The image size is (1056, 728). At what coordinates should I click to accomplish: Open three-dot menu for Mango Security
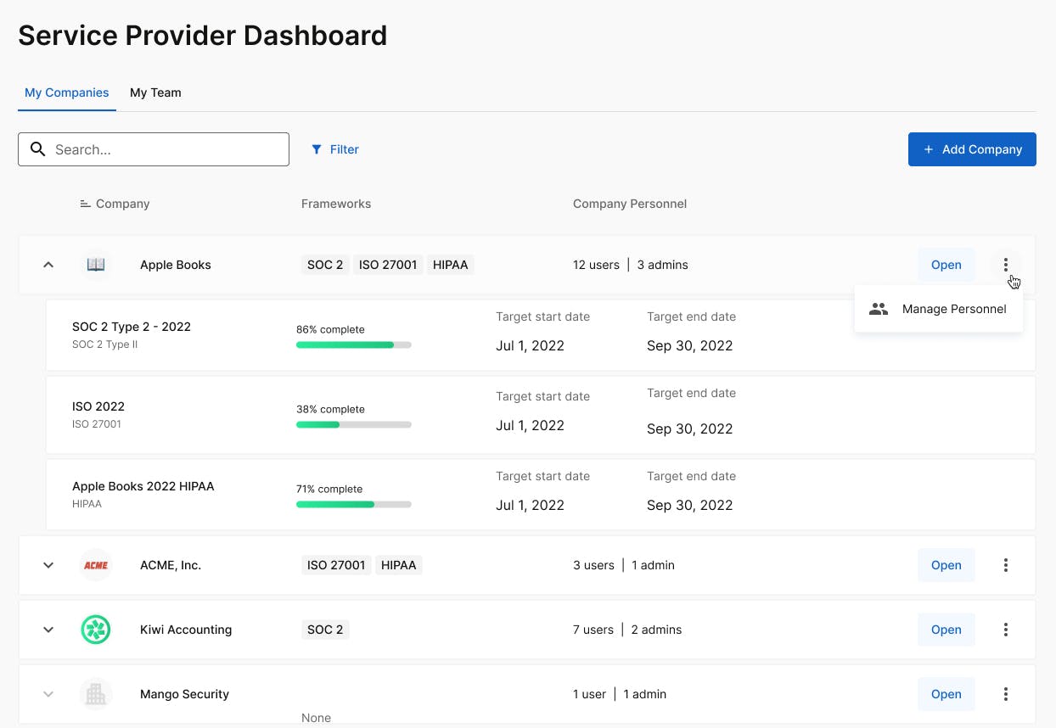pos(1006,694)
